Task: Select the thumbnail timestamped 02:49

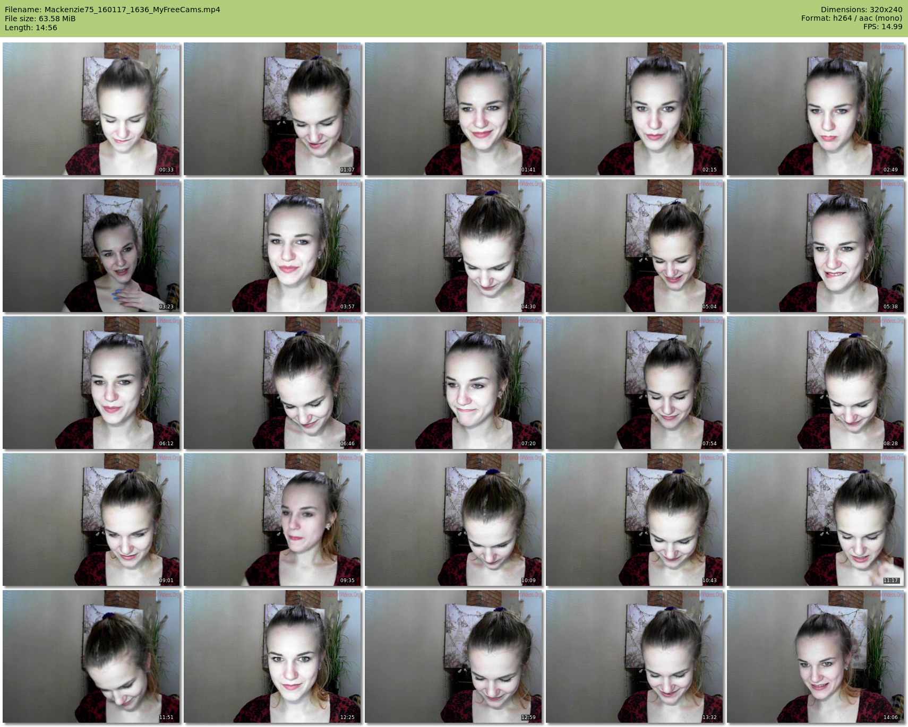Action: tap(816, 109)
